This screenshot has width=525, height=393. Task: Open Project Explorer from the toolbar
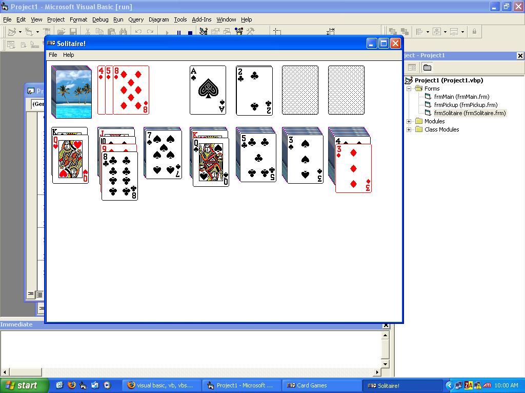204,32
